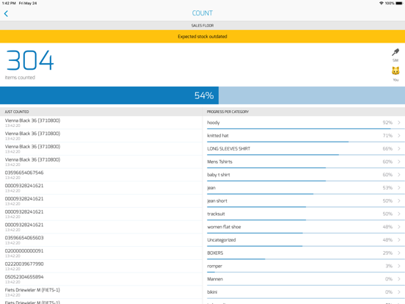Check the Wi-Fi status icon
The width and height of the screenshot is (405, 304).
tap(382, 3)
